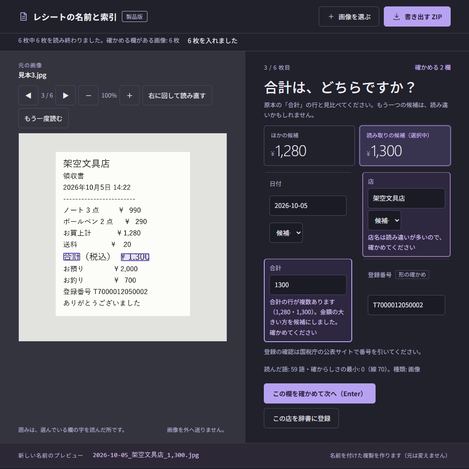Click the 製品版 badge
The height and width of the screenshot is (469, 469).
(x=135, y=17)
